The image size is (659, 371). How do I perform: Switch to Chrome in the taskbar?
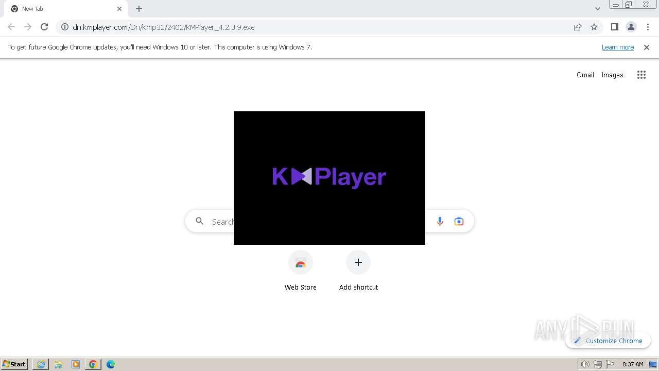(93, 364)
